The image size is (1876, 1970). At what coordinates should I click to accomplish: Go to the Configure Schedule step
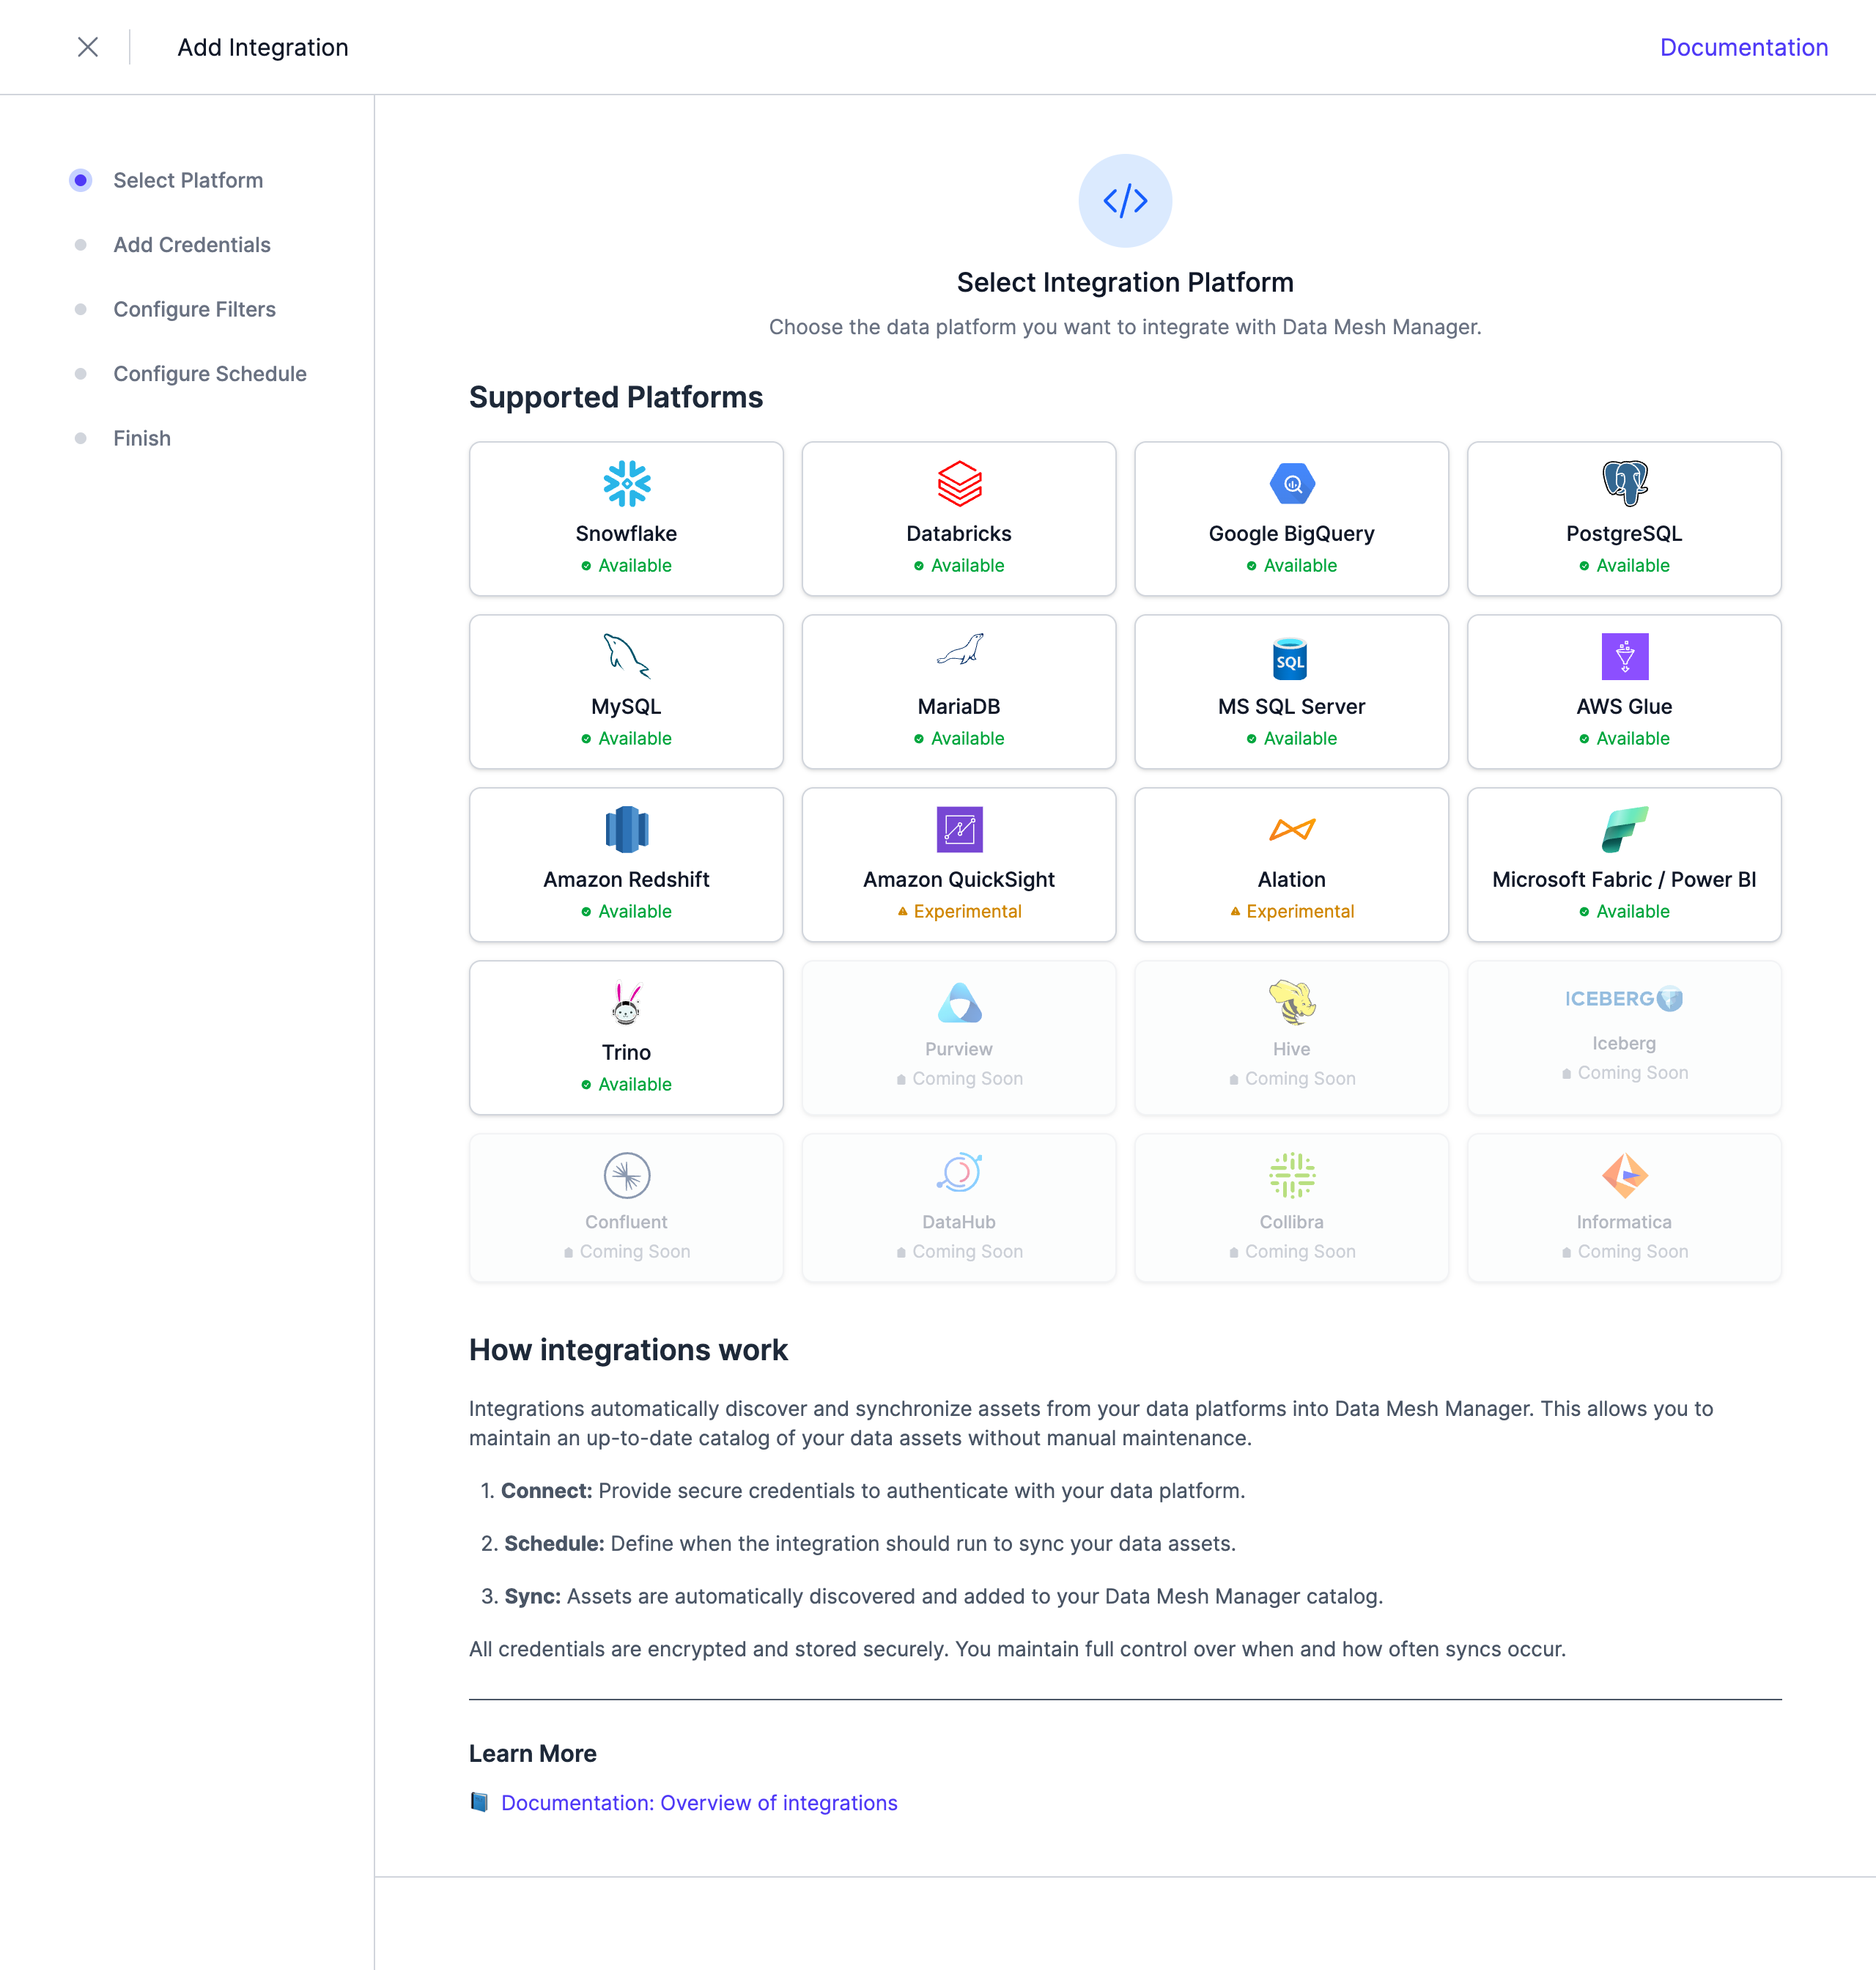coord(210,374)
